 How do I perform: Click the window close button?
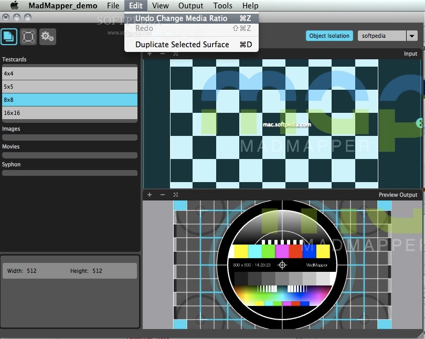pyautogui.click(x=6, y=17)
